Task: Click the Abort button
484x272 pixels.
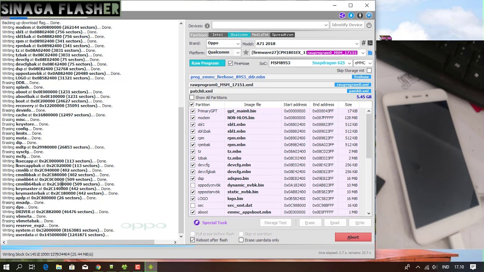Action: click(353, 237)
